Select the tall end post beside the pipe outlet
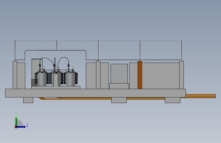The width and height of the screenshot is (221, 143). coord(181,75)
